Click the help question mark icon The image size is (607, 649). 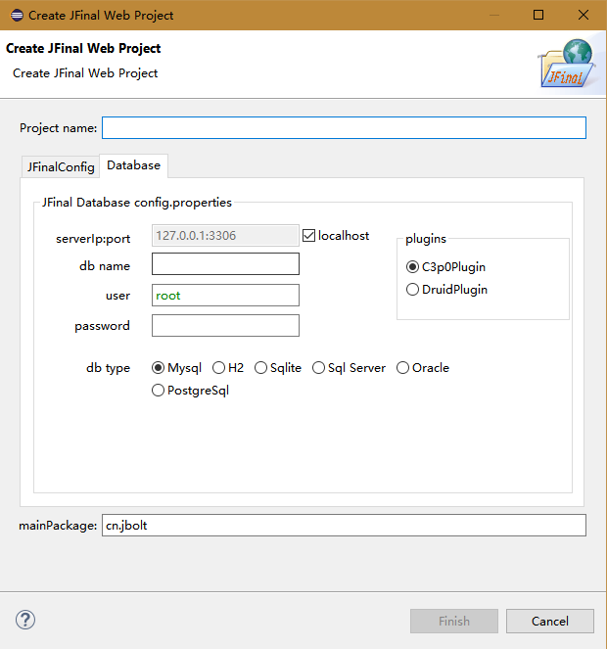coord(25,620)
